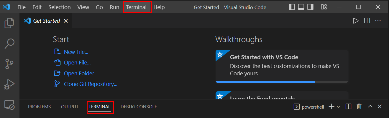Click the Get Started walkthrough progress bar

(282, 82)
